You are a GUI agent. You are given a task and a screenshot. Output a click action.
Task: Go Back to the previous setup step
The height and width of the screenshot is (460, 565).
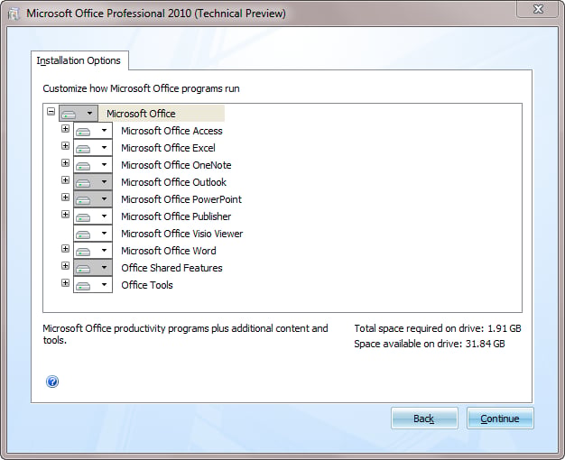click(424, 419)
